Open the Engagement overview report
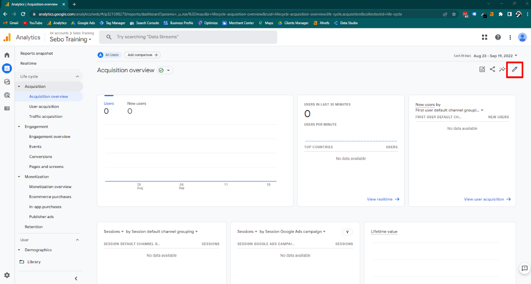The width and height of the screenshot is (531, 284). pos(50,137)
